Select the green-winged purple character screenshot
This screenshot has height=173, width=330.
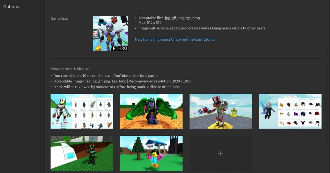(151, 111)
